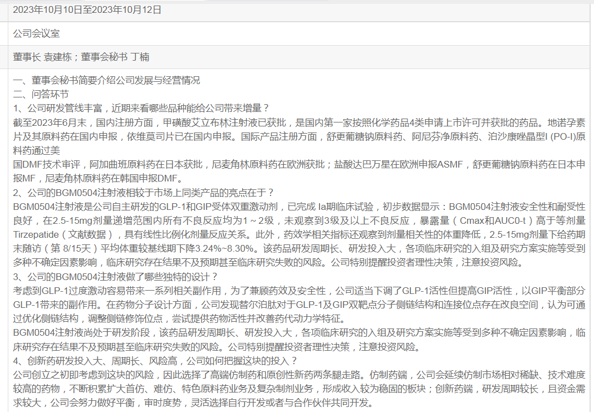594x412 pixels.
Task: Click heading 一、董事会秘书简要介绍公司发展与经营情况
Action: pyautogui.click(x=106, y=80)
